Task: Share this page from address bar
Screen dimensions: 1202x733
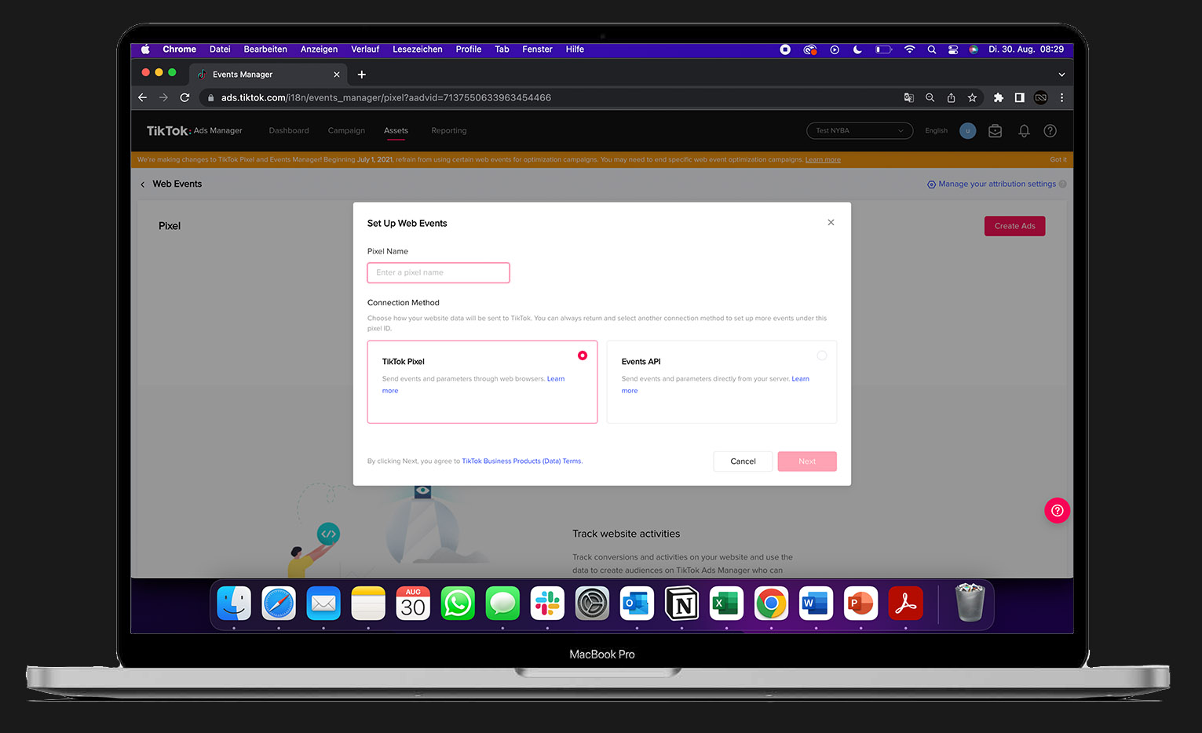Action: [951, 97]
